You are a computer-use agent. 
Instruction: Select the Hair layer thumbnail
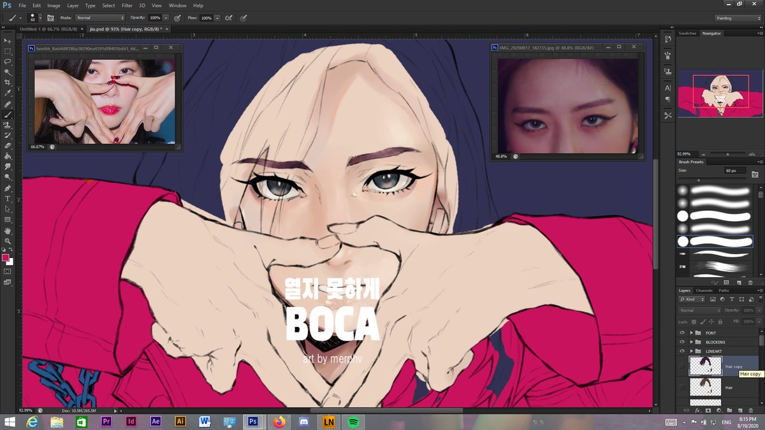click(706, 387)
